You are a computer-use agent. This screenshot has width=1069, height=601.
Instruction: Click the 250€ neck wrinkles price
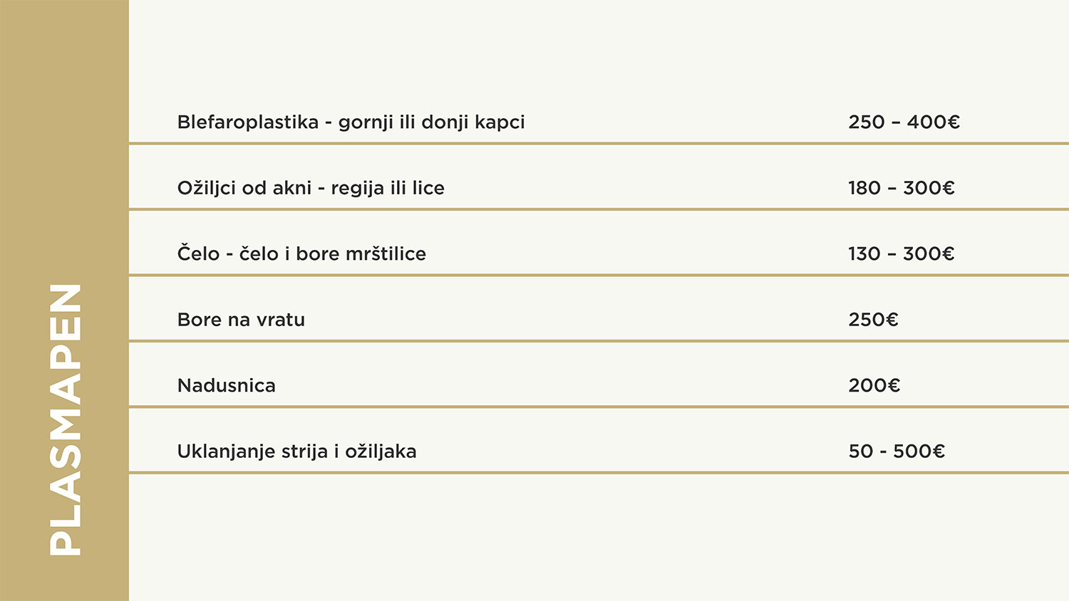point(873,320)
